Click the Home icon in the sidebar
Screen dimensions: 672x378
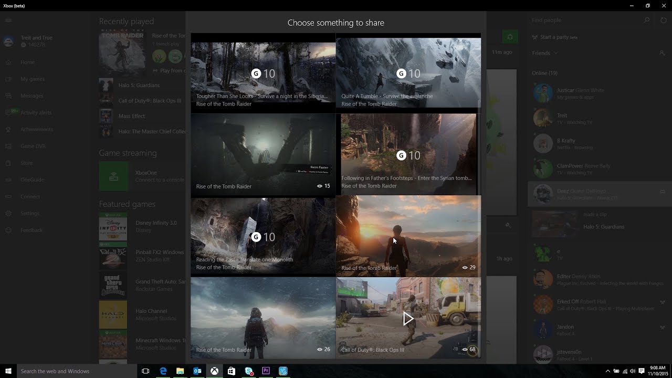[8, 62]
